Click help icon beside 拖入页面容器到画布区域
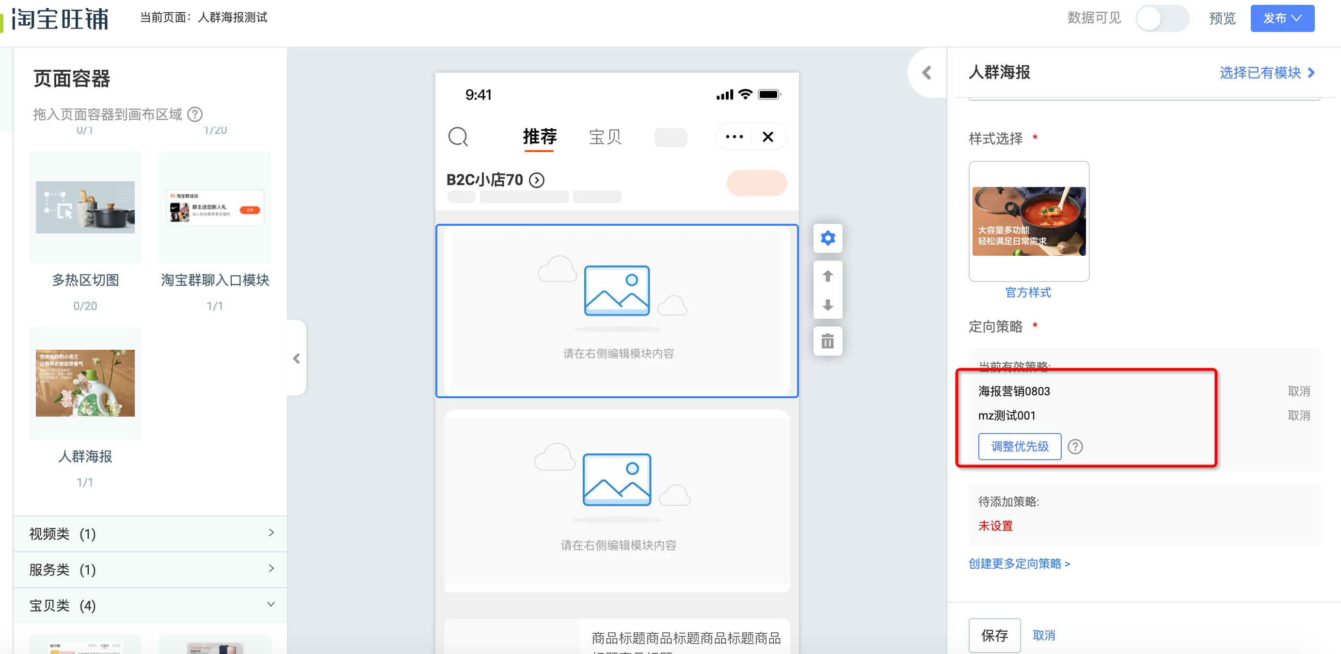 click(195, 114)
